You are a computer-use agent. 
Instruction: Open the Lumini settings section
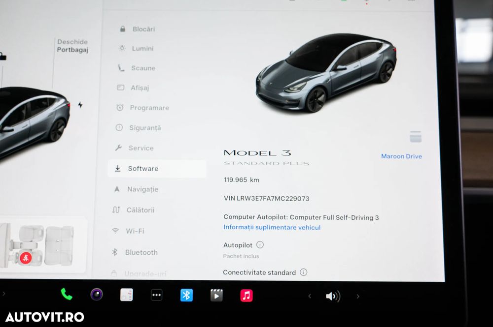(x=136, y=49)
